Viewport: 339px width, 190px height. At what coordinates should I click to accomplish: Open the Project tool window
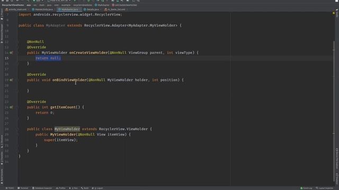2,14
